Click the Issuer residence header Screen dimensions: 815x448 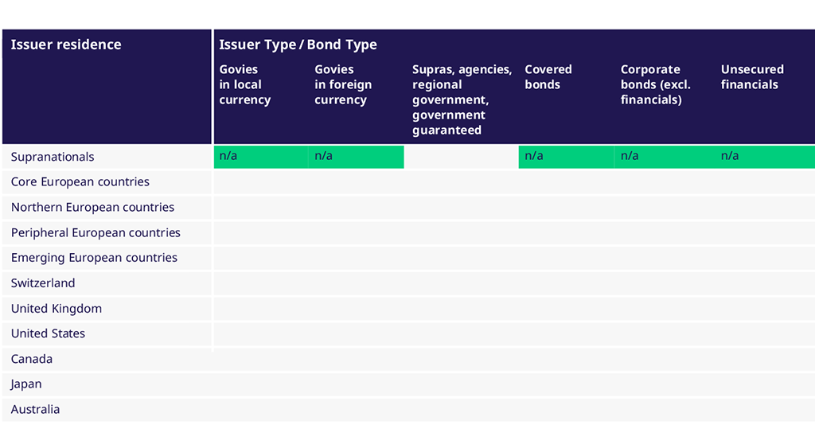pos(66,45)
